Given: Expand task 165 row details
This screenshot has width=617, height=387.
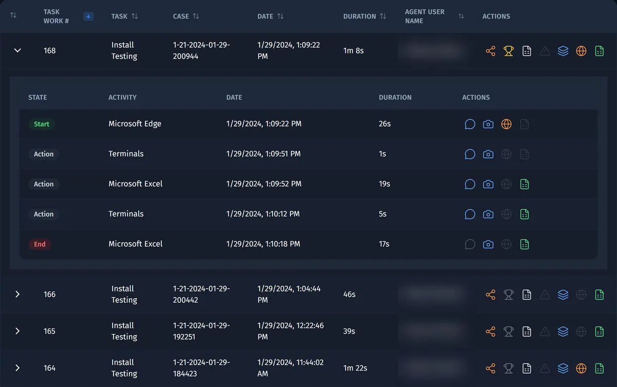Looking at the screenshot, I should click(x=17, y=331).
